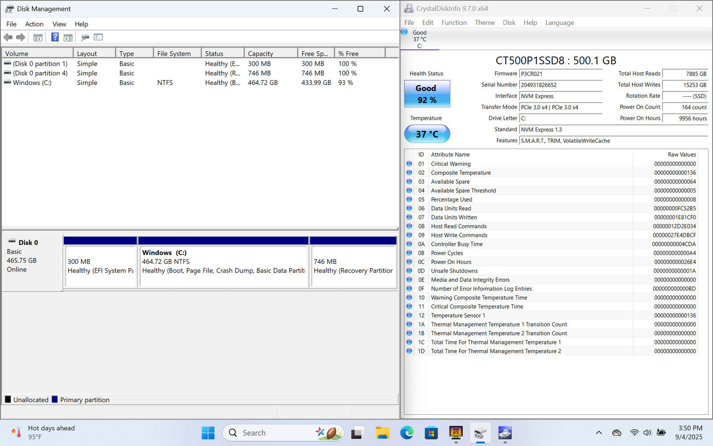Expand hidden system tray icons chevron
Image resolution: width=713 pixels, height=446 pixels.
[x=599, y=433]
